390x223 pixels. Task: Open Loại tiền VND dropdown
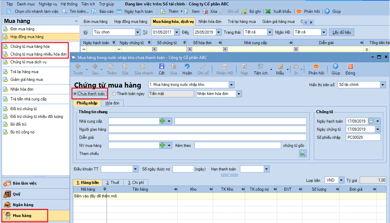pyautogui.click(x=341, y=180)
